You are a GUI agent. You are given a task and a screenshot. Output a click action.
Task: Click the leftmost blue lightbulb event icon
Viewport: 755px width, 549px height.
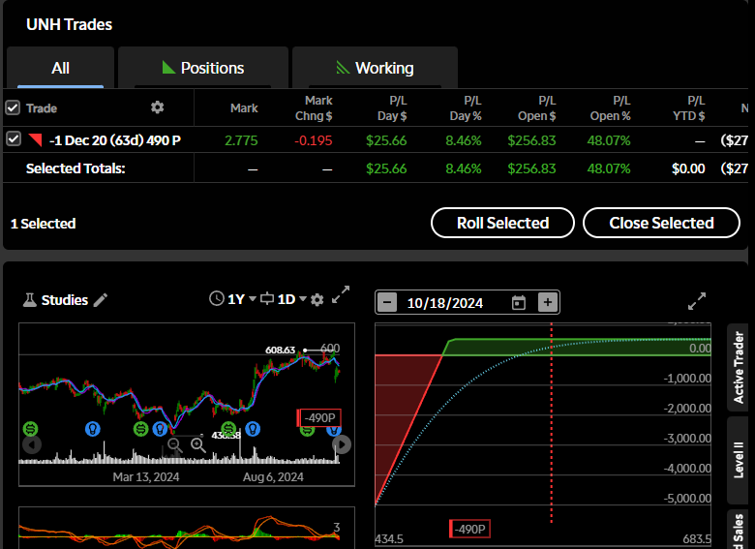tap(93, 429)
